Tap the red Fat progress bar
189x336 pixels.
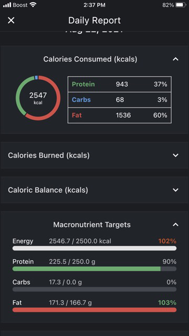point(94,310)
